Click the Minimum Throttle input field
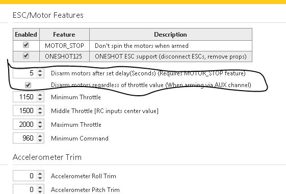This screenshot has height=194, width=286. pos(29,97)
